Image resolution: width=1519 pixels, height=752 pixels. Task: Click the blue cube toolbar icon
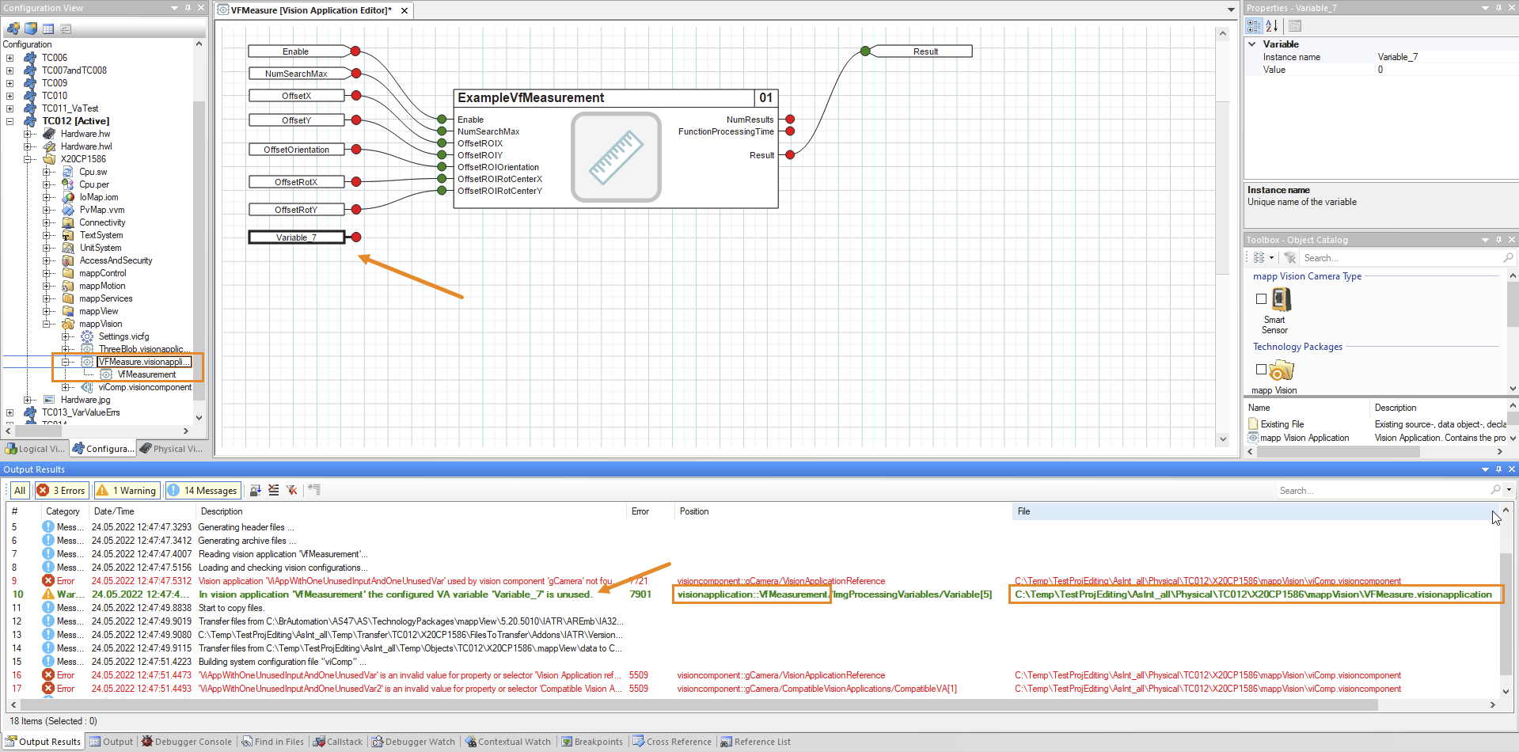pos(31,28)
